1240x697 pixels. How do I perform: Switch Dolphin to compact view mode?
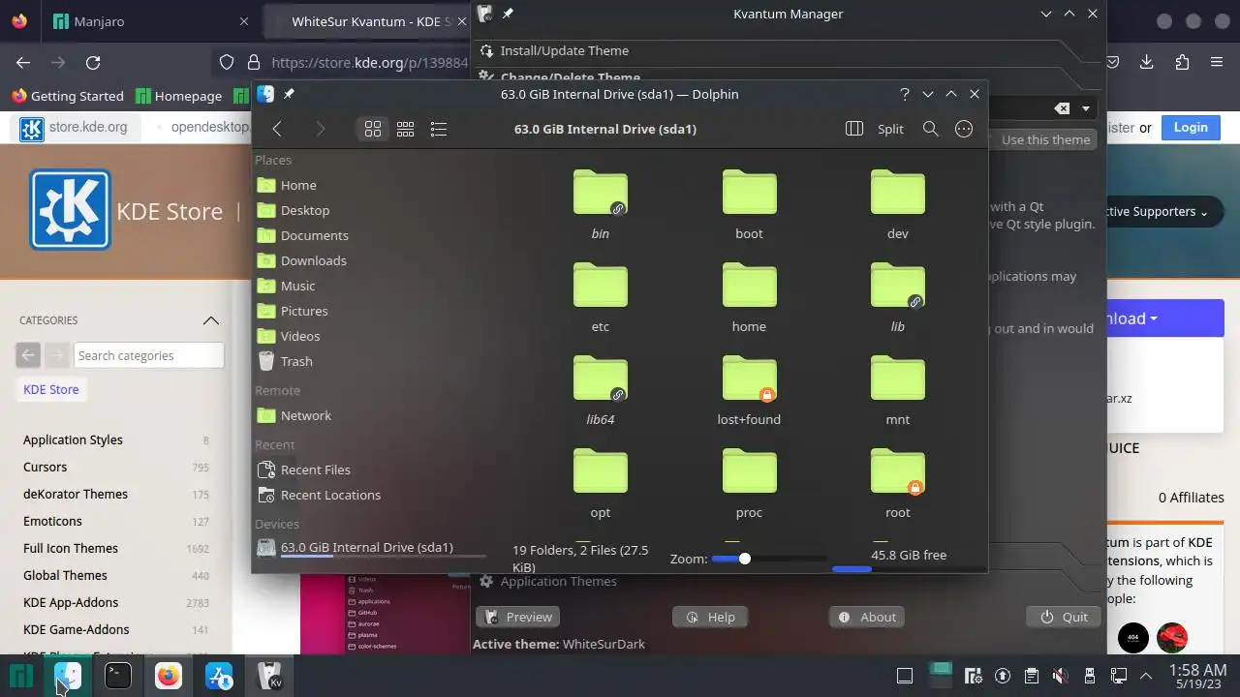click(406, 129)
